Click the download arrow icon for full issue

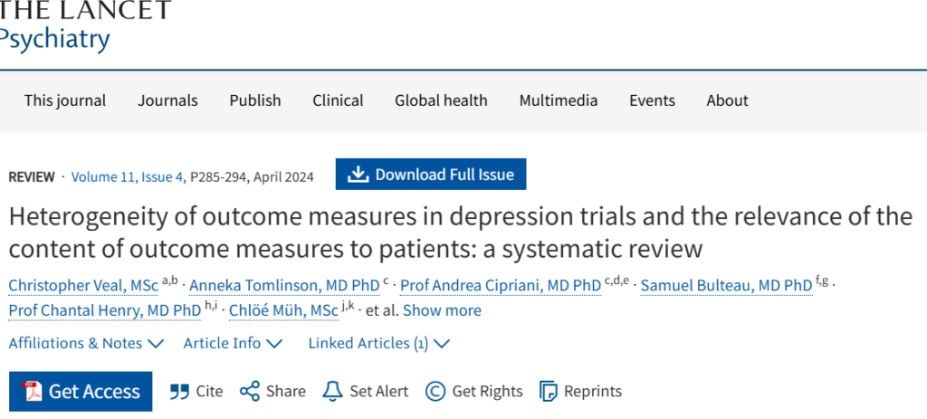tap(358, 175)
